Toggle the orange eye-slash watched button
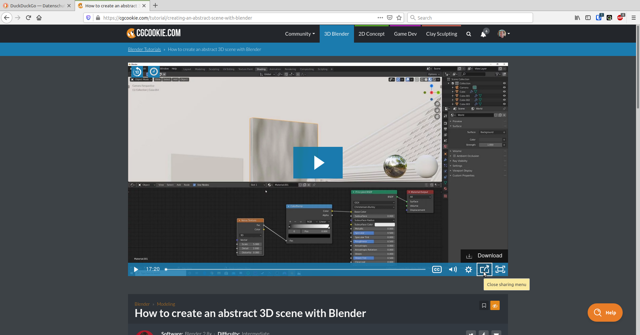This screenshot has height=335, width=640. (x=495, y=305)
